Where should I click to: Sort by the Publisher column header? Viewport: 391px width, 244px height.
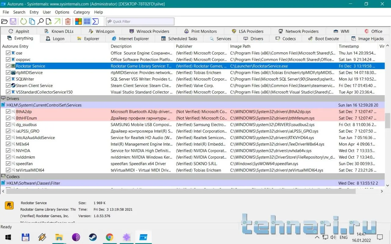click(x=202, y=46)
